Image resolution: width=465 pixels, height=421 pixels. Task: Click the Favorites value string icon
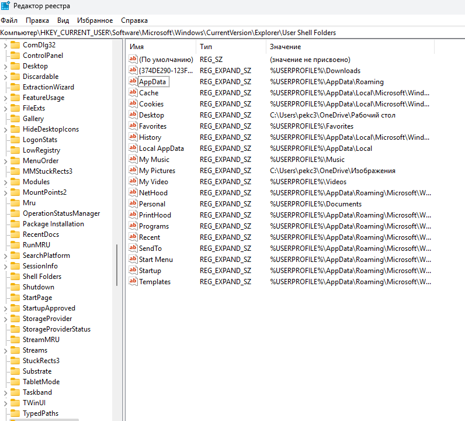[x=133, y=126]
